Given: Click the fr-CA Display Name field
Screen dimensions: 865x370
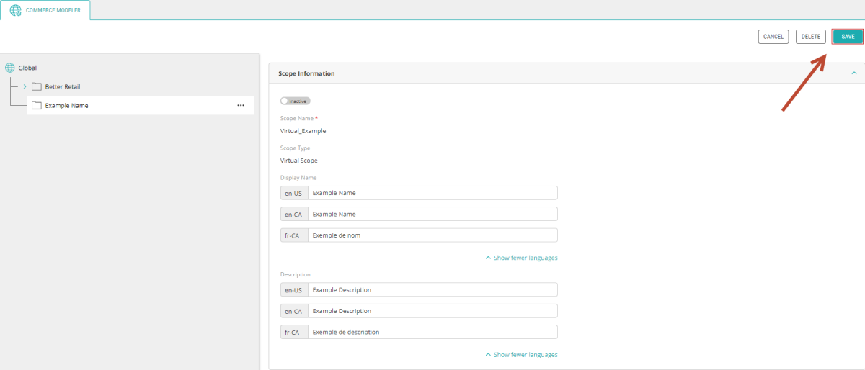Looking at the screenshot, I should point(432,235).
